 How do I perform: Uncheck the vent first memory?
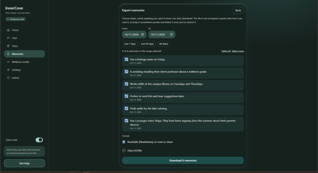[126, 96]
